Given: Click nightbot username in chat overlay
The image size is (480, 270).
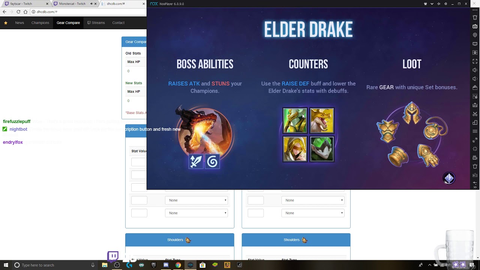Looking at the screenshot, I should 18,129.
